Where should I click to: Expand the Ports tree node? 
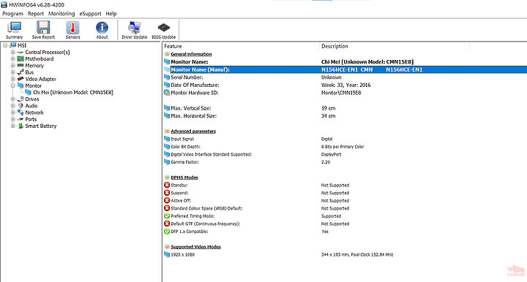tap(12, 119)
